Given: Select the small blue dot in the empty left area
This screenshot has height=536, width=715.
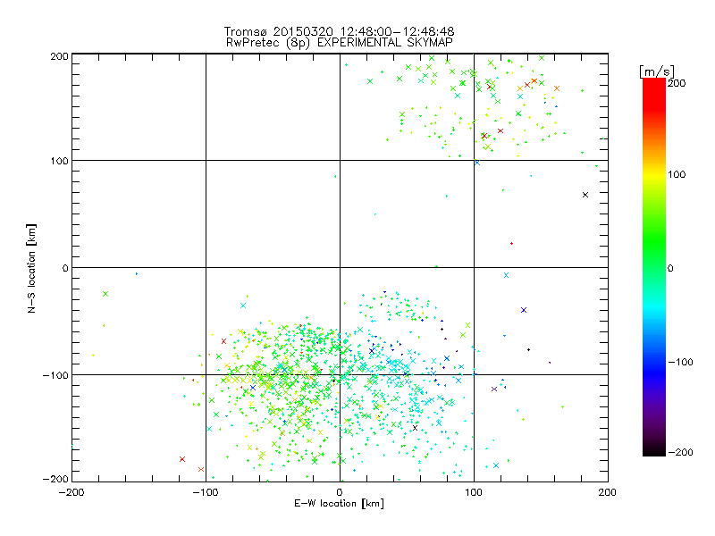Looking at the screenshot, I should tap(137, 274).
